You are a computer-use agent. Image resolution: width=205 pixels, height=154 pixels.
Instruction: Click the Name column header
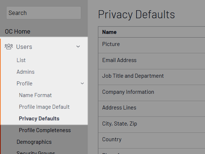click(x=109, y=32)
